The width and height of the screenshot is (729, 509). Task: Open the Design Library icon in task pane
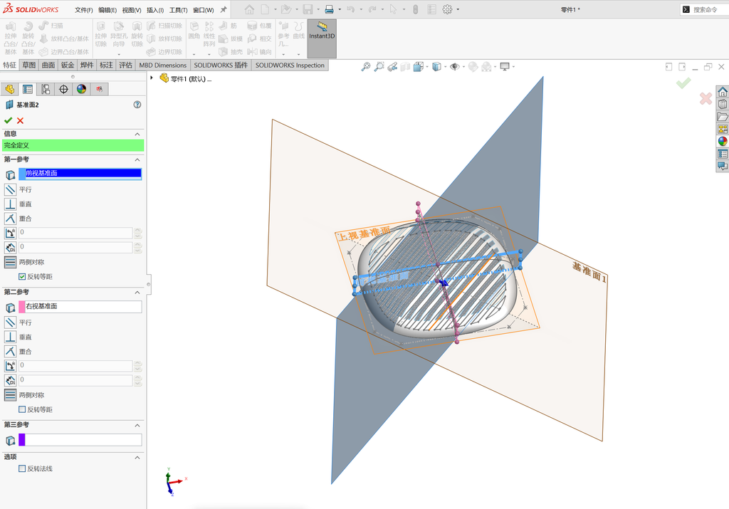[x=722, y=104]
